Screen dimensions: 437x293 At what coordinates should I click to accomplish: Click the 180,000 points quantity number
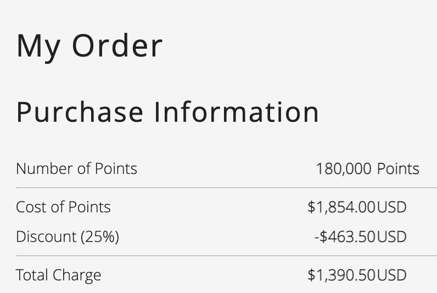coord(344,169)
